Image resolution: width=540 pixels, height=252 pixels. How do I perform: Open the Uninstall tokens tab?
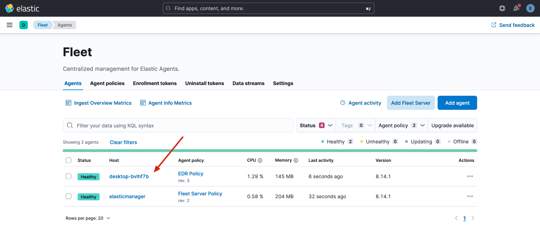coord(204,83)
